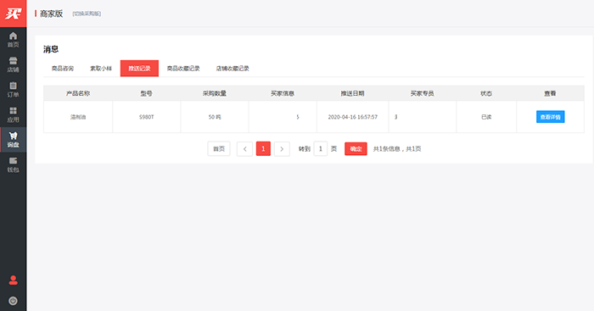Click the 推送日期 column header
This screenshot has height=311, width=594.
[352, 93]
